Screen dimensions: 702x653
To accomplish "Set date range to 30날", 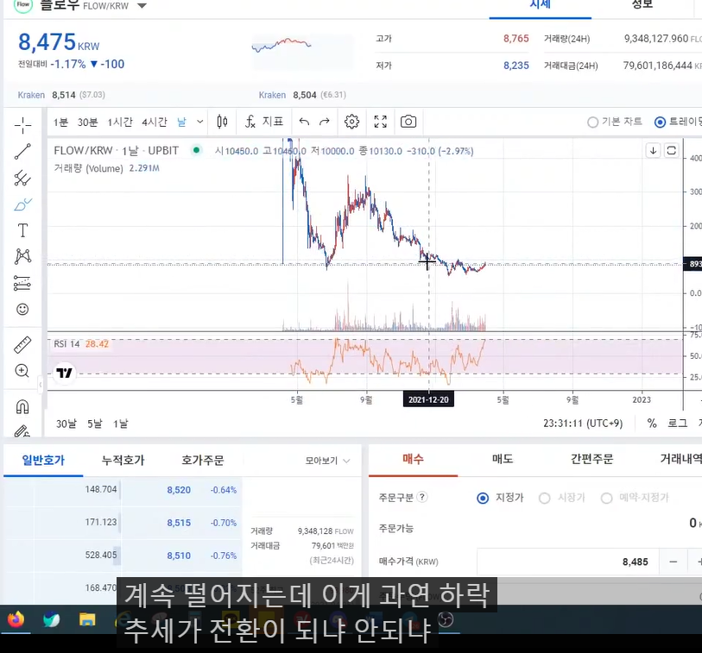I will tap(66, 424).
